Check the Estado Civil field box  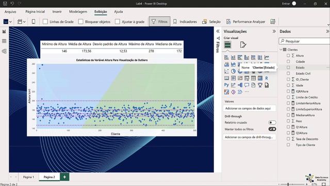[288, 73]
